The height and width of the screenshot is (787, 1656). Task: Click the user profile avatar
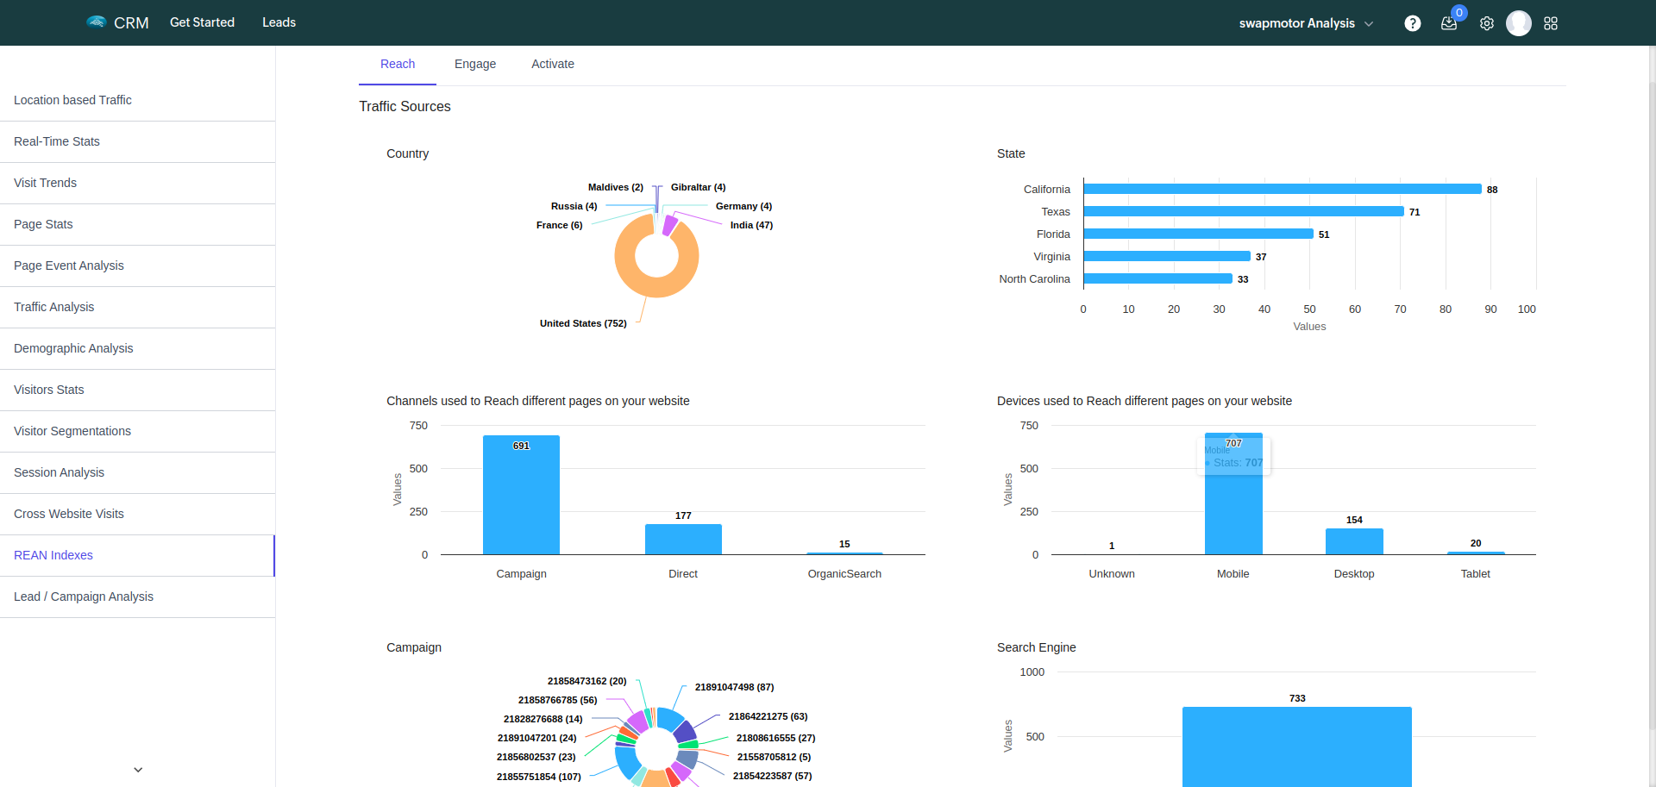coord(1519,23)
